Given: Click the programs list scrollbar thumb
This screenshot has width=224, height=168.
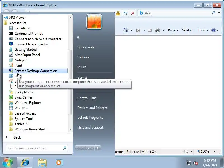Looking at the screenshot, I should tap(70, 82).
